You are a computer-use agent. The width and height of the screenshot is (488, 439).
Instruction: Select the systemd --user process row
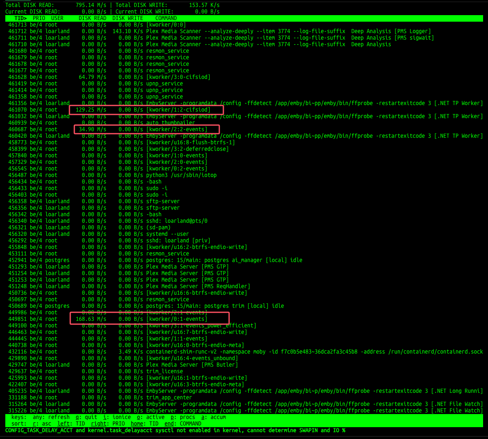pyautogui.click(x=244, y=234)
